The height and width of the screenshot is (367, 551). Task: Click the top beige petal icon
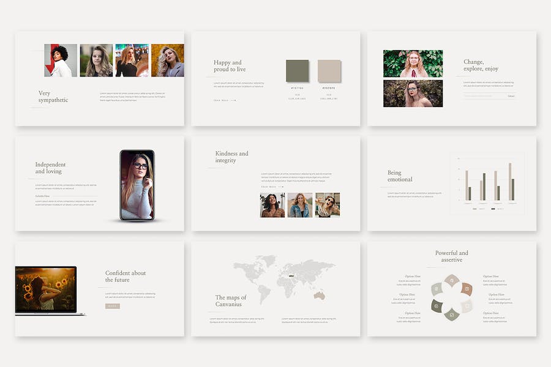tap(451, 281)
